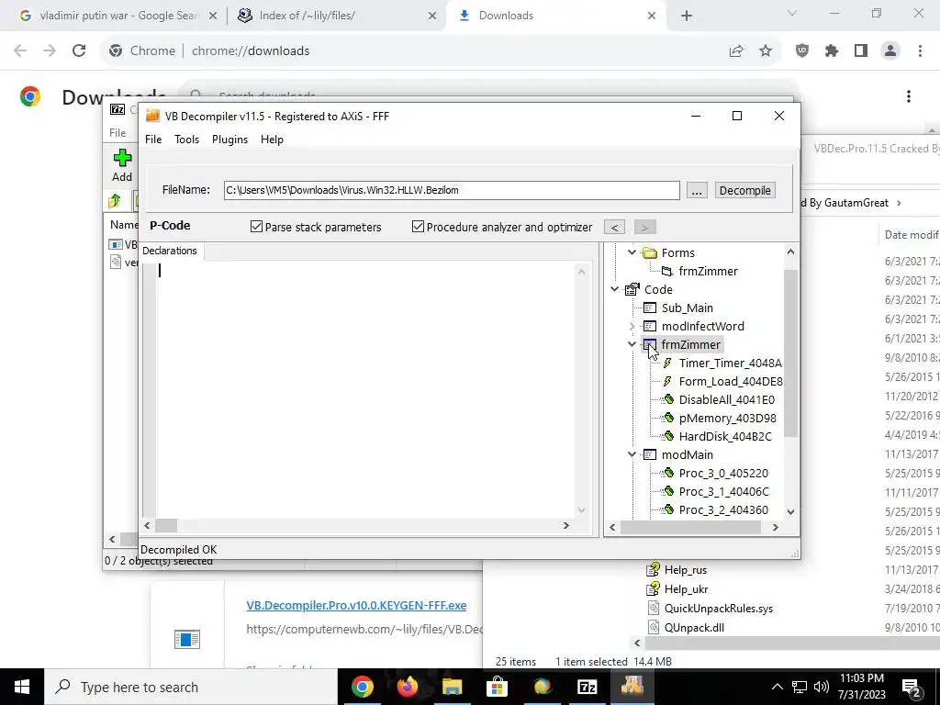Select the Timer_Timer_4048A event icon
Viewport: 940px width, 705px height.
point(667,363)
